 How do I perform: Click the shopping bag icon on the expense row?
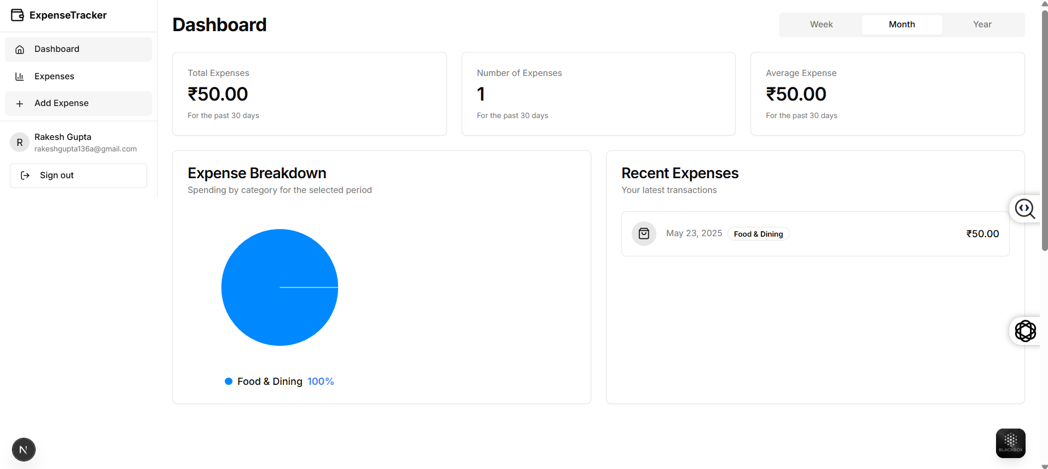[644, 234]
